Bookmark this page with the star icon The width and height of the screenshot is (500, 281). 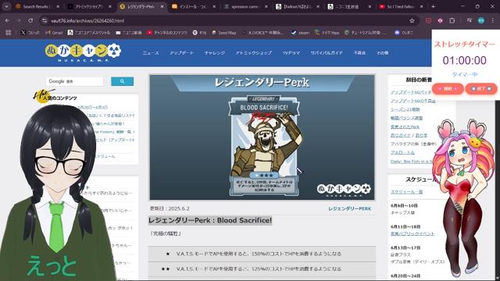pos(412,21)
